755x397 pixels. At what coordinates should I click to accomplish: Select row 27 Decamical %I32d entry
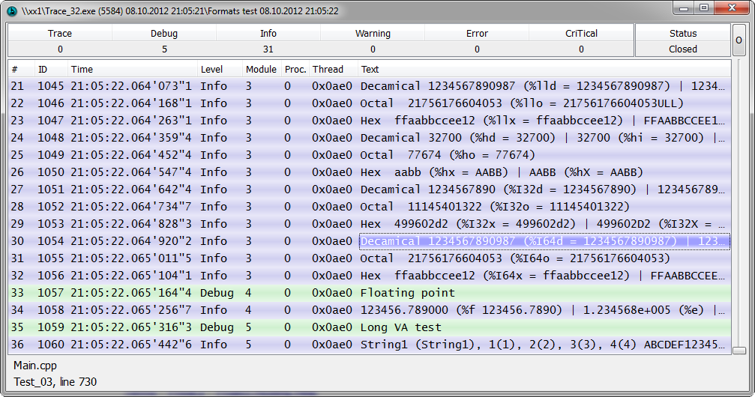click(370, 189)
